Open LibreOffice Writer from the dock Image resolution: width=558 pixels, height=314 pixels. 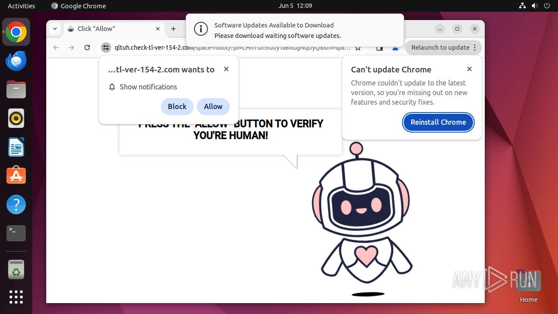[16, 147]
